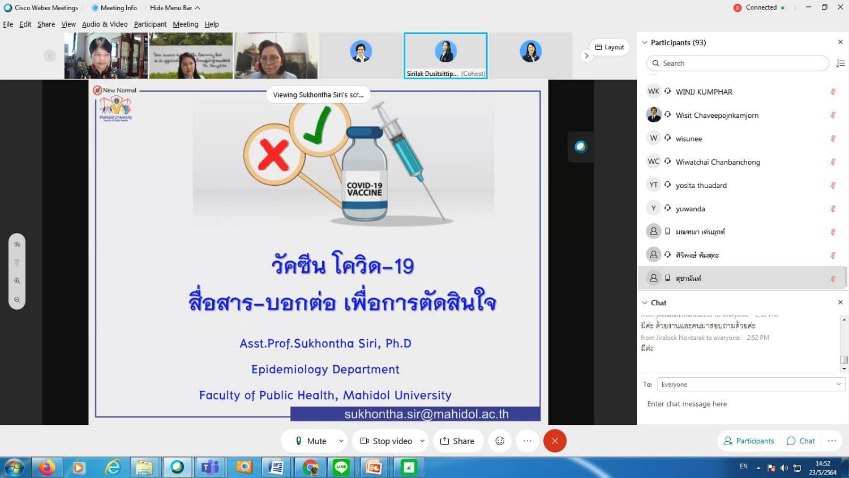Click volume speaker icon in system tray

(x=784, y=468)
